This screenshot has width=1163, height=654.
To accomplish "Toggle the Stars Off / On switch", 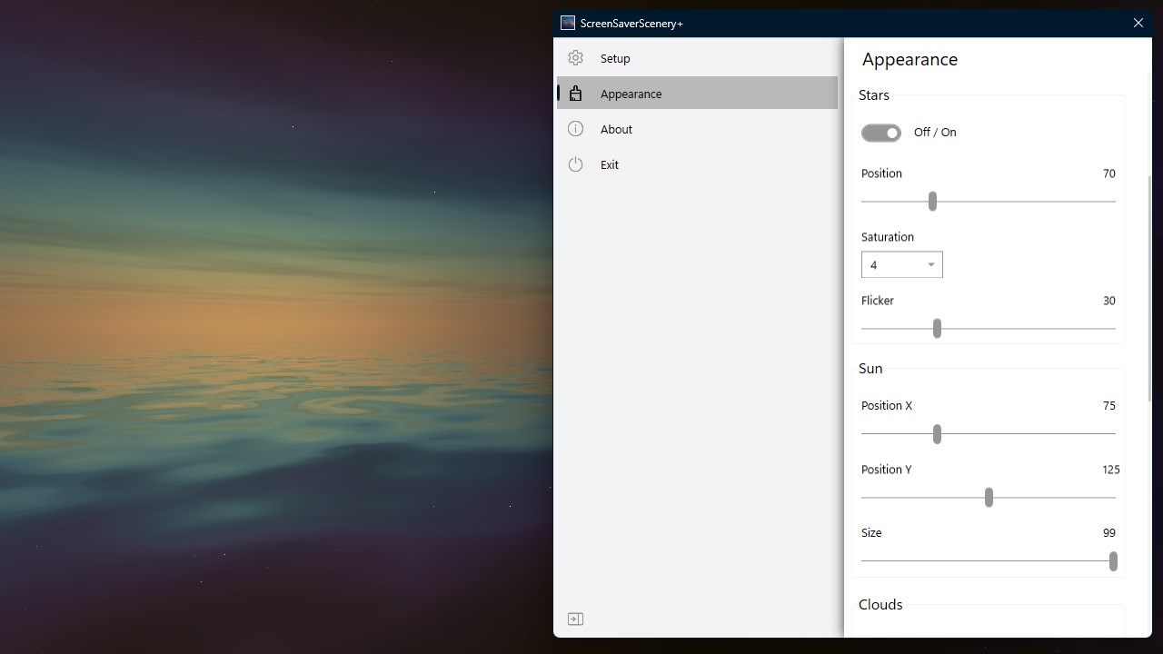I will [881, 133].
